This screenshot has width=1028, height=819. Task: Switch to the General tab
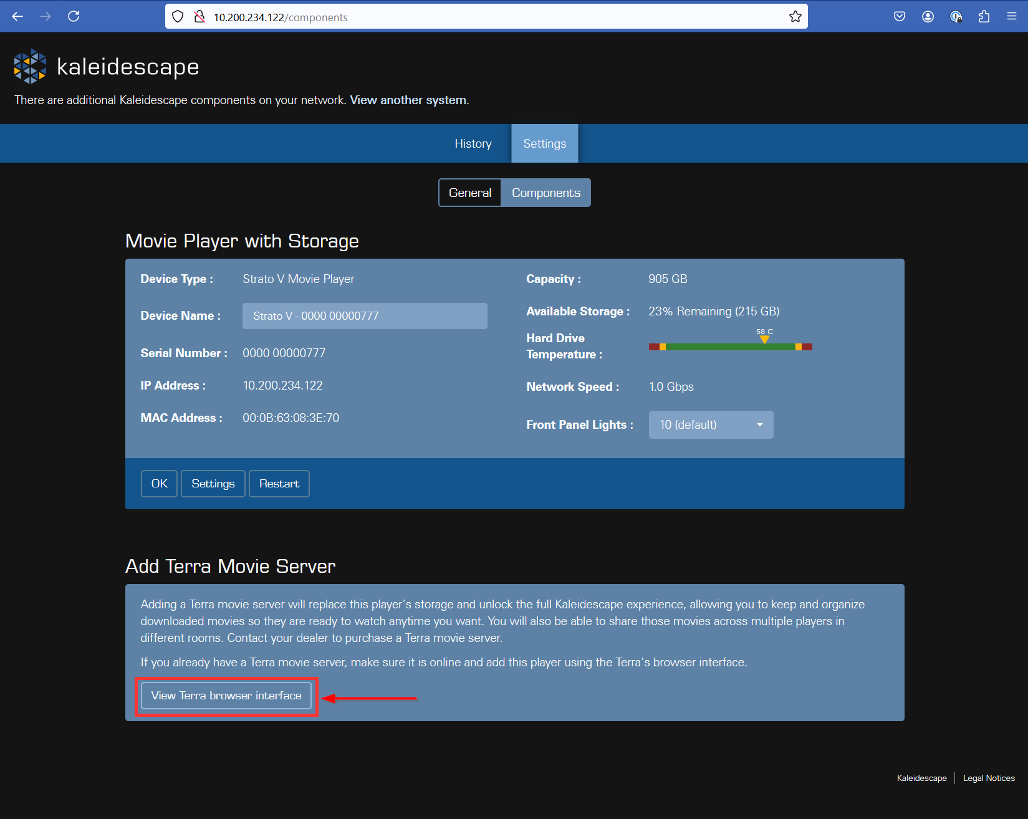[469, 193]
